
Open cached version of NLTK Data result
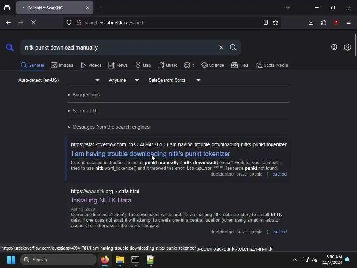tap(280, 232)
